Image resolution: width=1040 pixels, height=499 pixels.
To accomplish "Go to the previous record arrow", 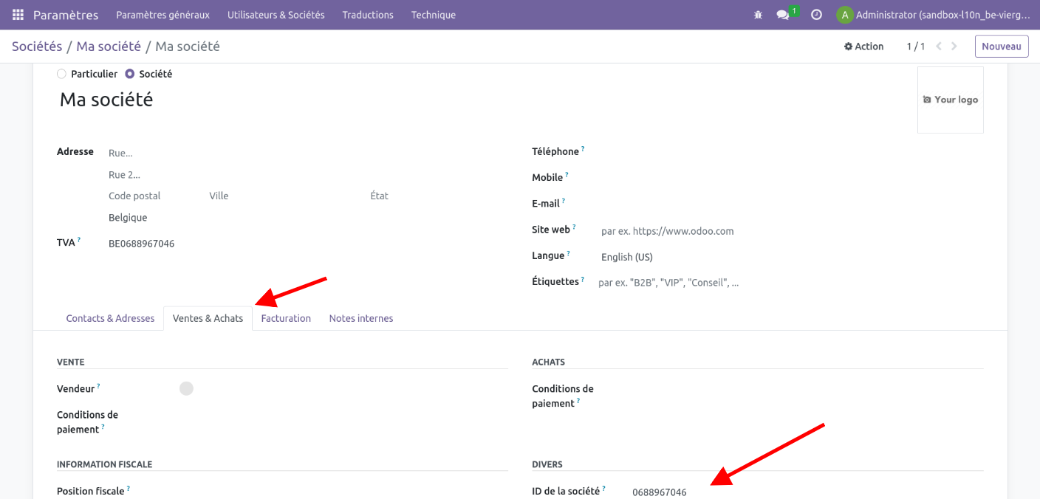I will [x=939, y=47].
